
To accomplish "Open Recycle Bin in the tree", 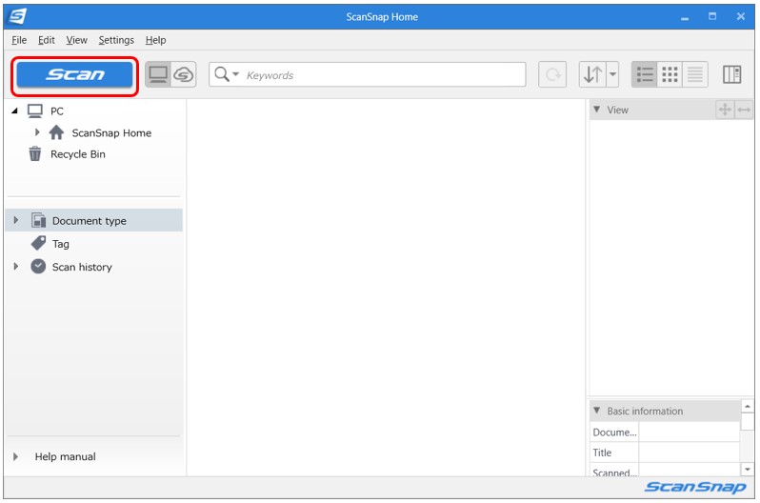I will 77,154.
